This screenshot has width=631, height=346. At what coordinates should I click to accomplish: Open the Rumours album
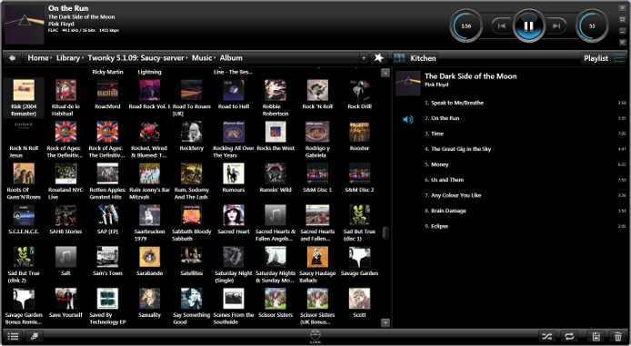pyautogui.click(x=234, y=177)
